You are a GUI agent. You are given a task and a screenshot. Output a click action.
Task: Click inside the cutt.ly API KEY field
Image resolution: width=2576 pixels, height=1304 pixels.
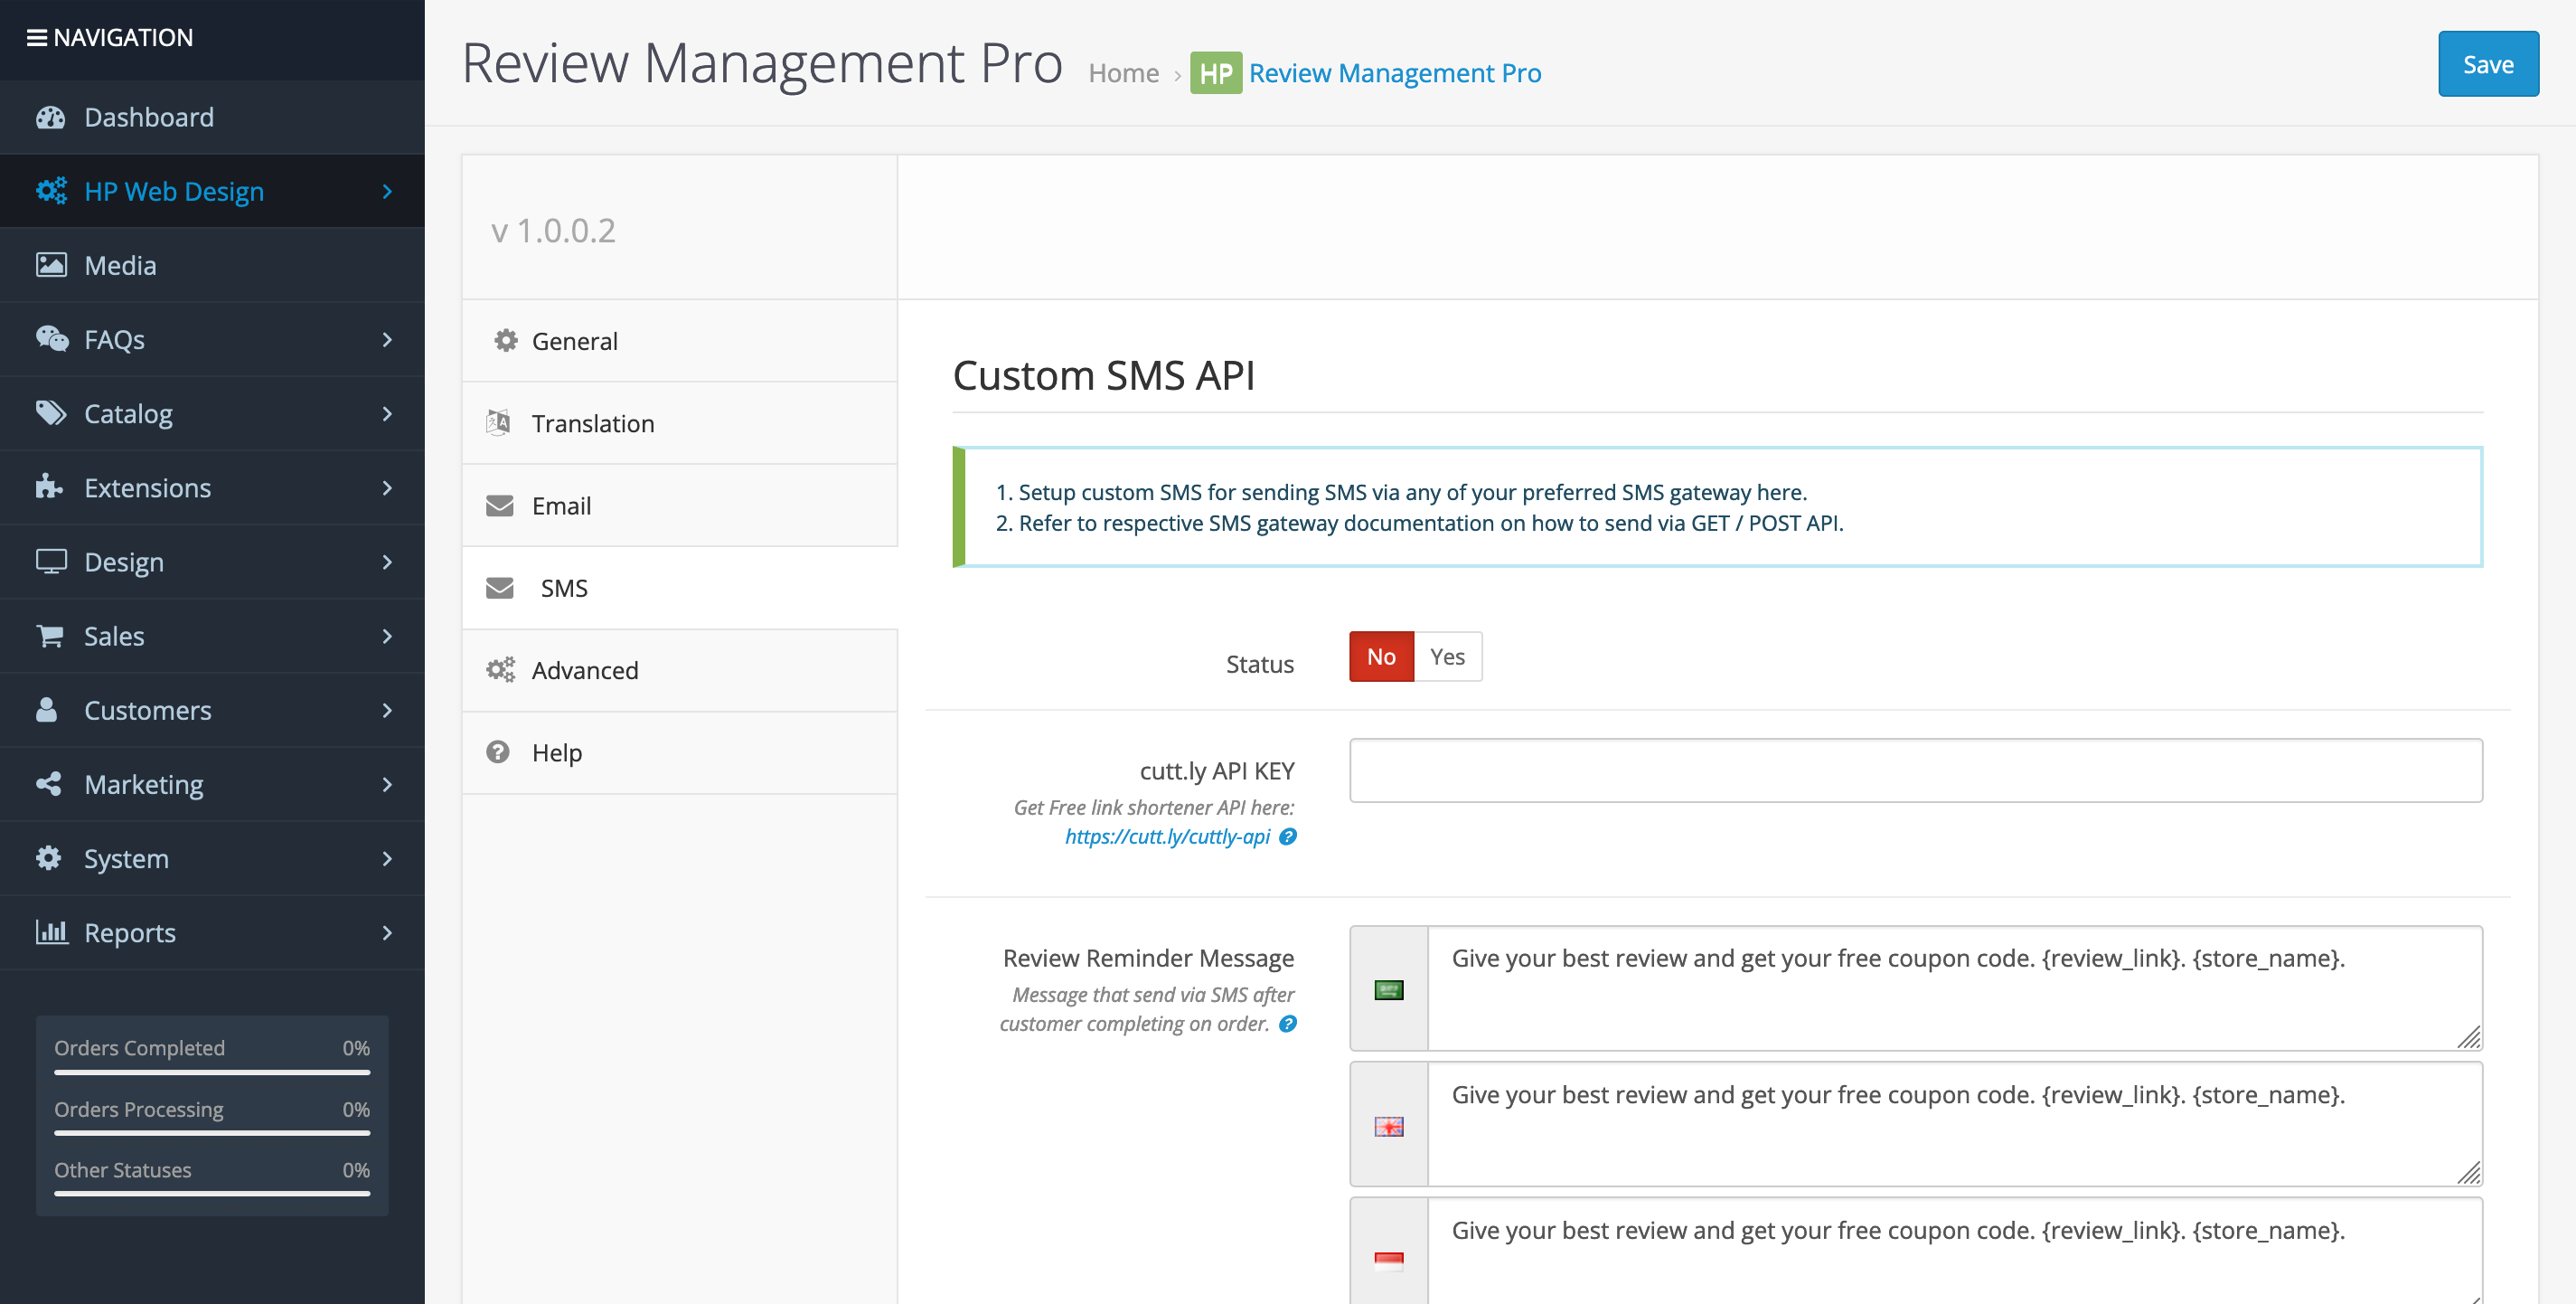(1914, 770)
